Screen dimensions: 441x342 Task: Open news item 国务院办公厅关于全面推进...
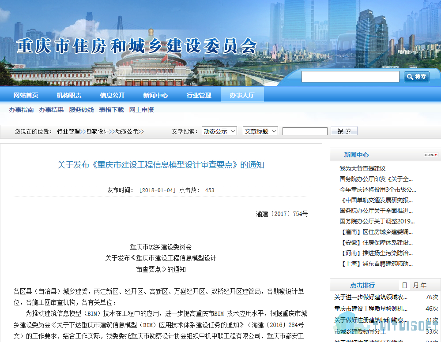tap(376, 211)
